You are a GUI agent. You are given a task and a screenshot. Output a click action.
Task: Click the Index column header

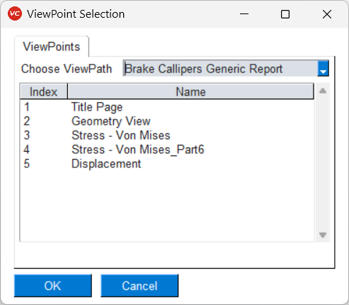click(44, 91)
